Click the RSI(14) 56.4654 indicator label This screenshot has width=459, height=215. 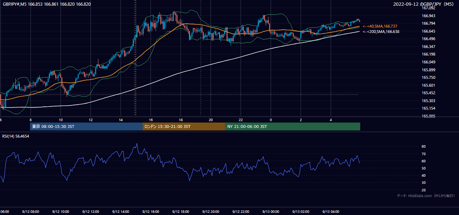16,137
